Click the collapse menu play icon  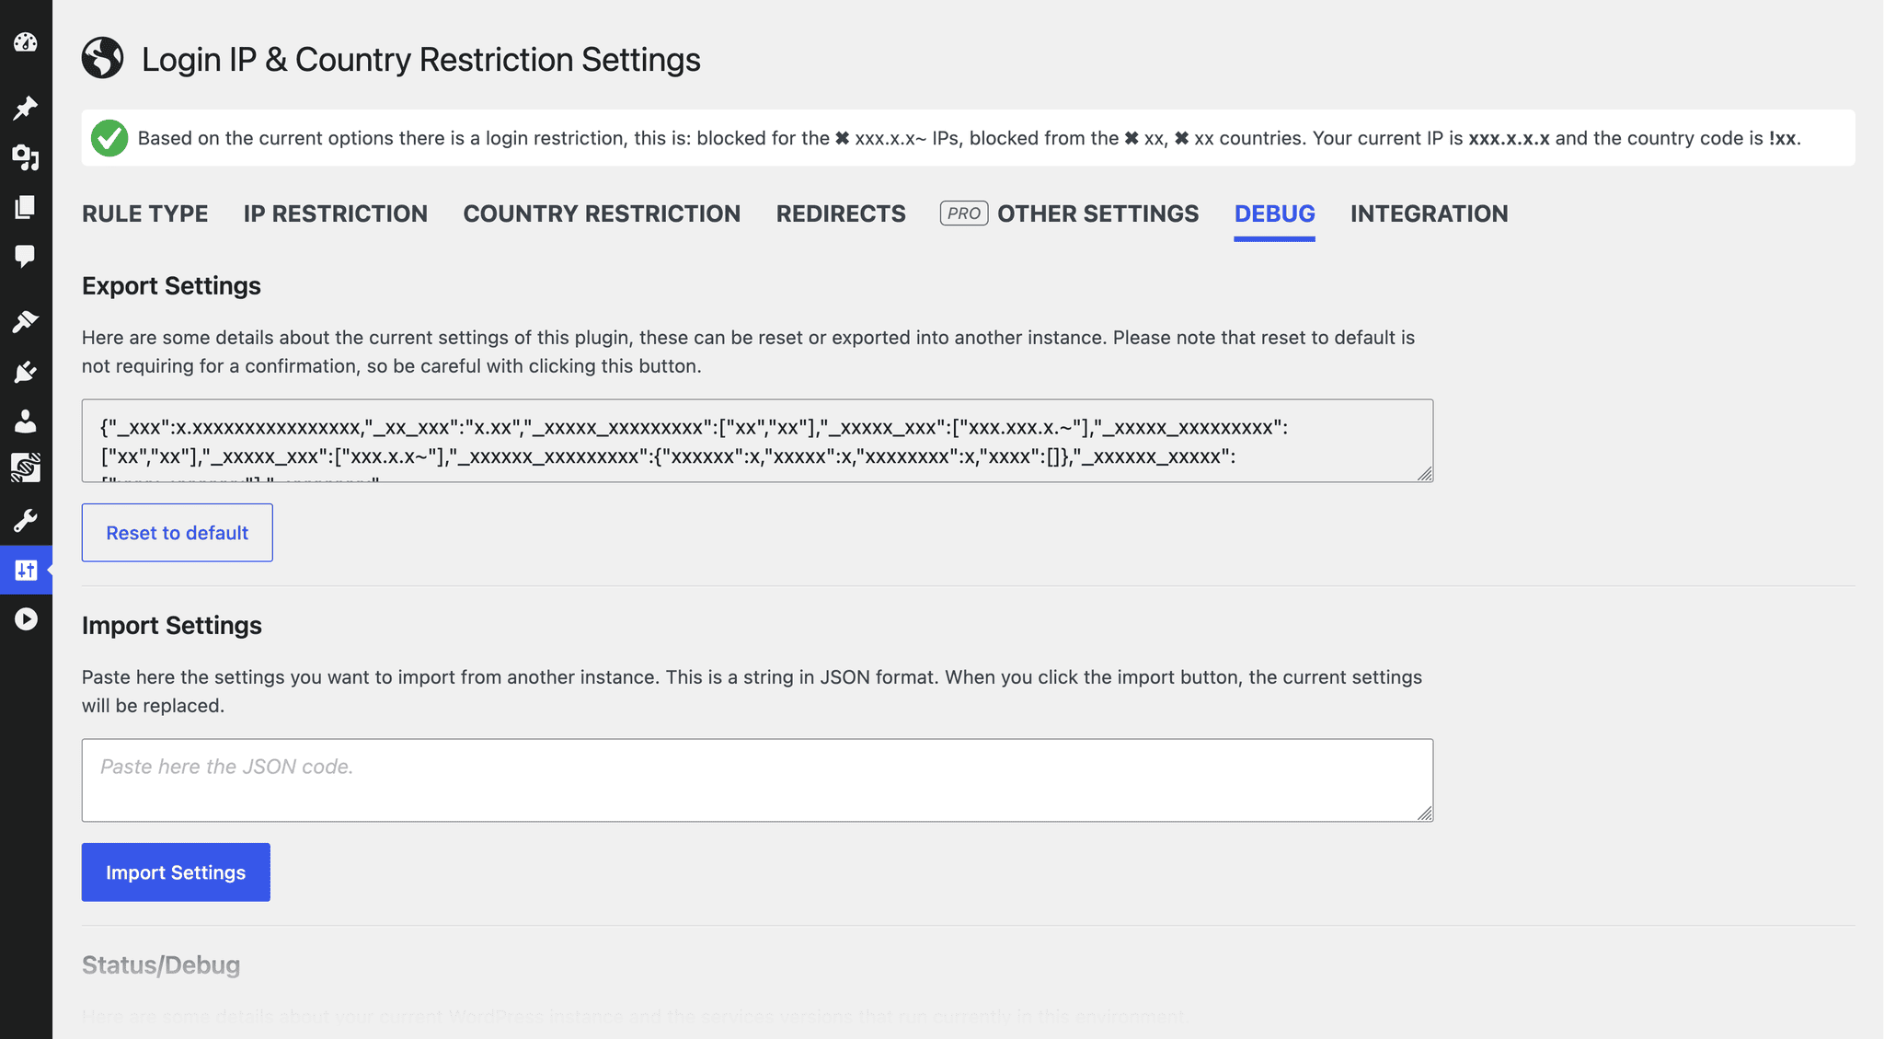tap(26, 619)
